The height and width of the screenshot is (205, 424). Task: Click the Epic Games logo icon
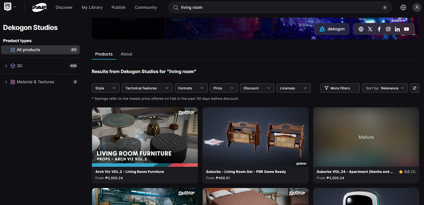(x=8, y=7)
